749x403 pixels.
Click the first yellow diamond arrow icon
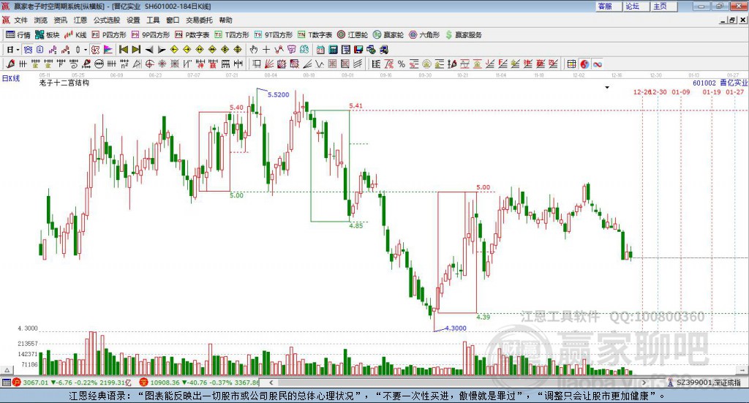point(174,50)
